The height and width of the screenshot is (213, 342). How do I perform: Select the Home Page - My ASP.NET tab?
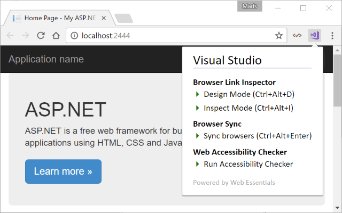[59, 18]
